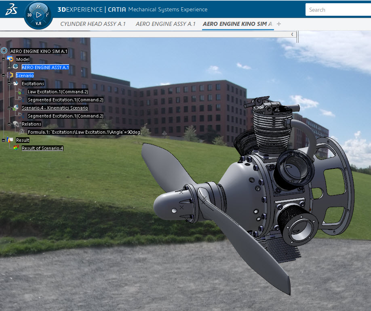Select the AERO ENGINE KINO SIM tab
This screenshot has height=311, width=371.
coord(238,24)
